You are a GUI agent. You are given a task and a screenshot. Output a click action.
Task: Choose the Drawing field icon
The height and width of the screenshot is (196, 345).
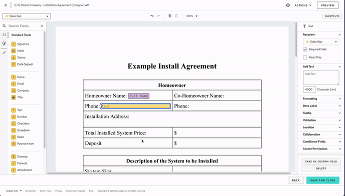point(14,156)
